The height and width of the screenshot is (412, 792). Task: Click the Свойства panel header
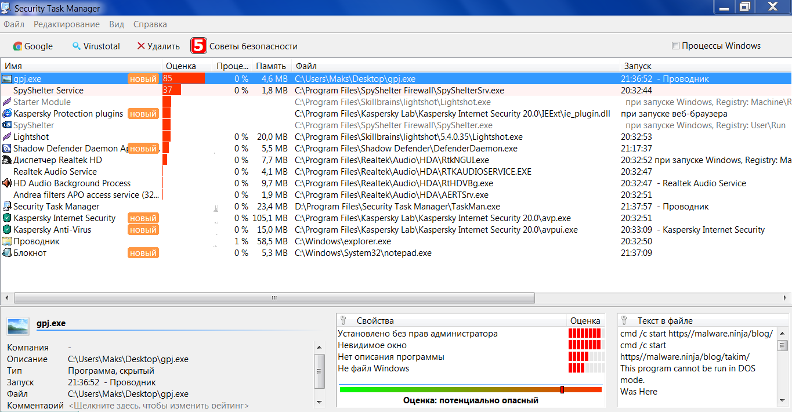click(451, 320)
